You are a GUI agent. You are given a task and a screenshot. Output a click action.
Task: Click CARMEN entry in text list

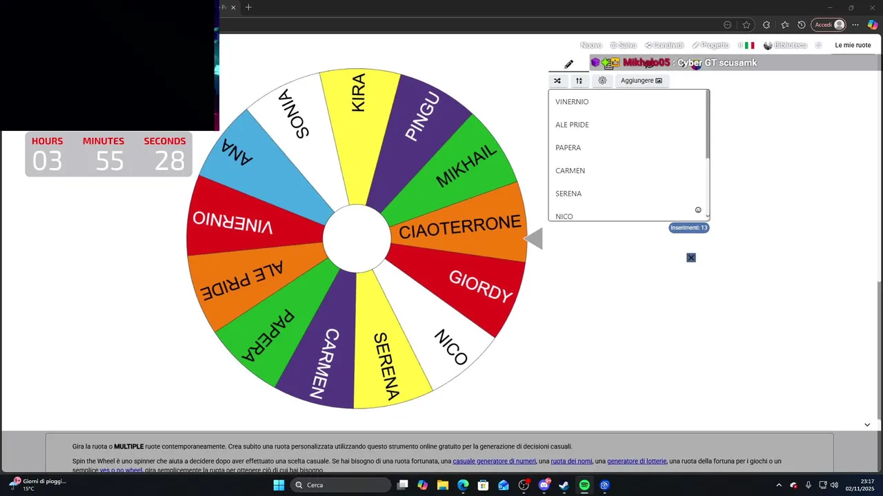click(570, 171)
